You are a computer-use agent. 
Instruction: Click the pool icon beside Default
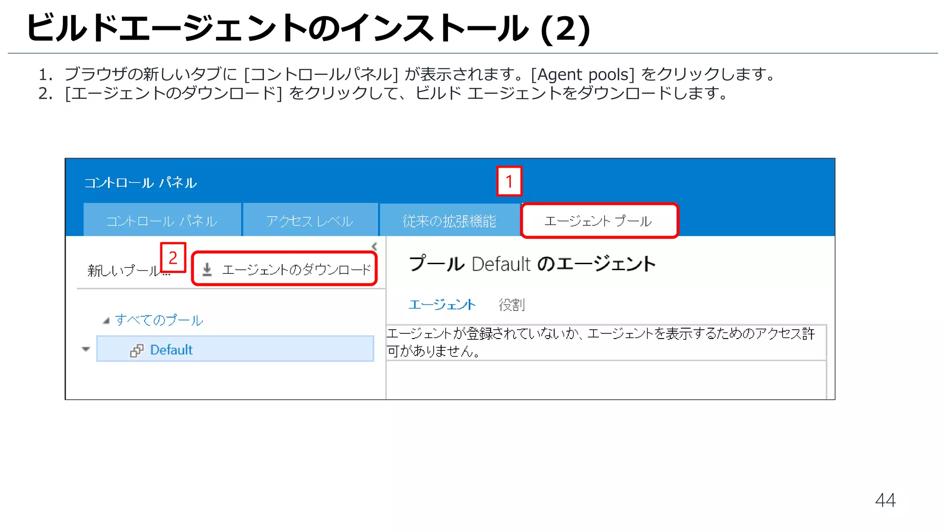[x=137, y=351]
